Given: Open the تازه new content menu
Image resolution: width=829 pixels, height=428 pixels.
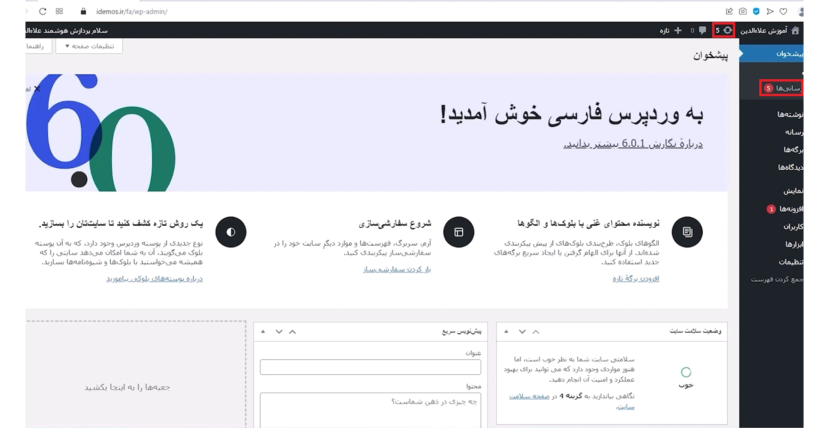Looking at the screenshot, I should point(665,30).
